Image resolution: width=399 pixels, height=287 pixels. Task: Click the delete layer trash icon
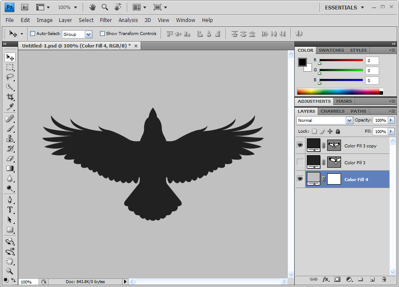383,279
